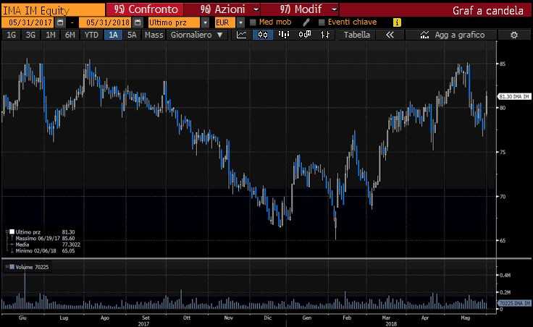533x327 pixels.
Task: Click Agg a grafico button
Action: tap(451, 35)
